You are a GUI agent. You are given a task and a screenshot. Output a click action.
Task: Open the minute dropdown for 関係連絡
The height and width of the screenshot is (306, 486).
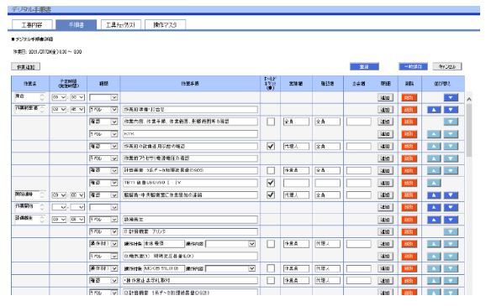77,195
